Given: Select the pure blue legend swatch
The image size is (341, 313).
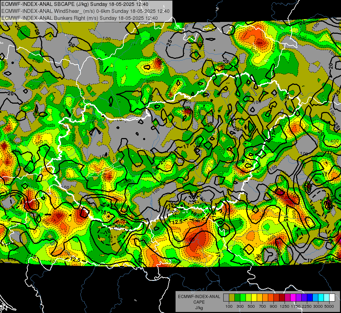Looking at the screenshot, I should click(x=310, y=297).
